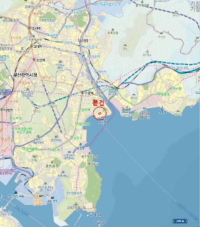Click the 감만시민부두 ship icon
The width and height of the screenshot is (200, 227).
(16, 193)
